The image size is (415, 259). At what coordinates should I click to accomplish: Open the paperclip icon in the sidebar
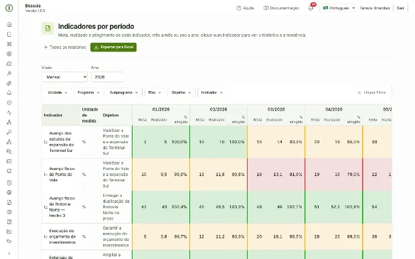(x=9, y=83)
